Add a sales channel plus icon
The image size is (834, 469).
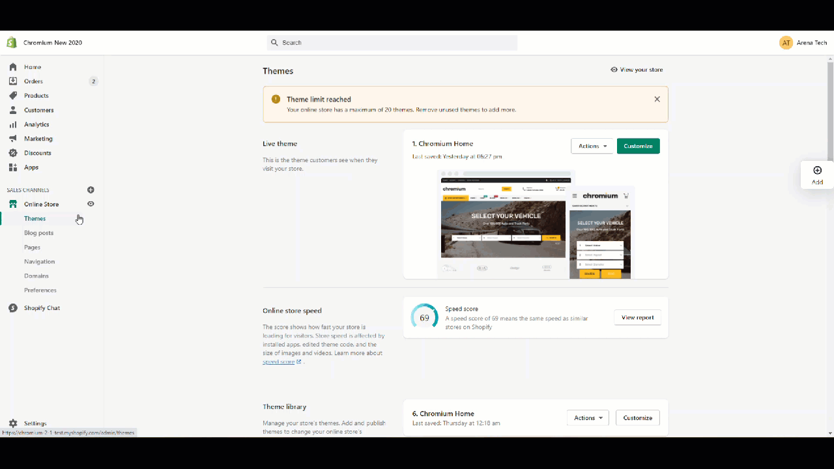[x=91, y=190]
